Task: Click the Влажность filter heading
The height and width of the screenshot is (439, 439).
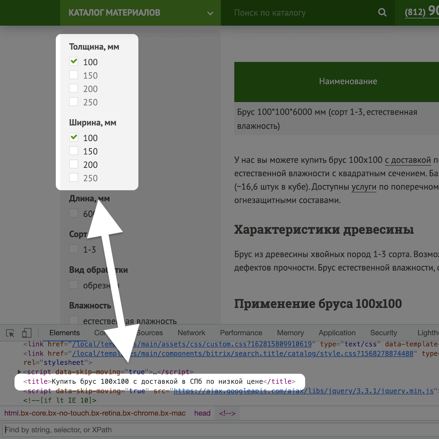Action: click(90, 306)
